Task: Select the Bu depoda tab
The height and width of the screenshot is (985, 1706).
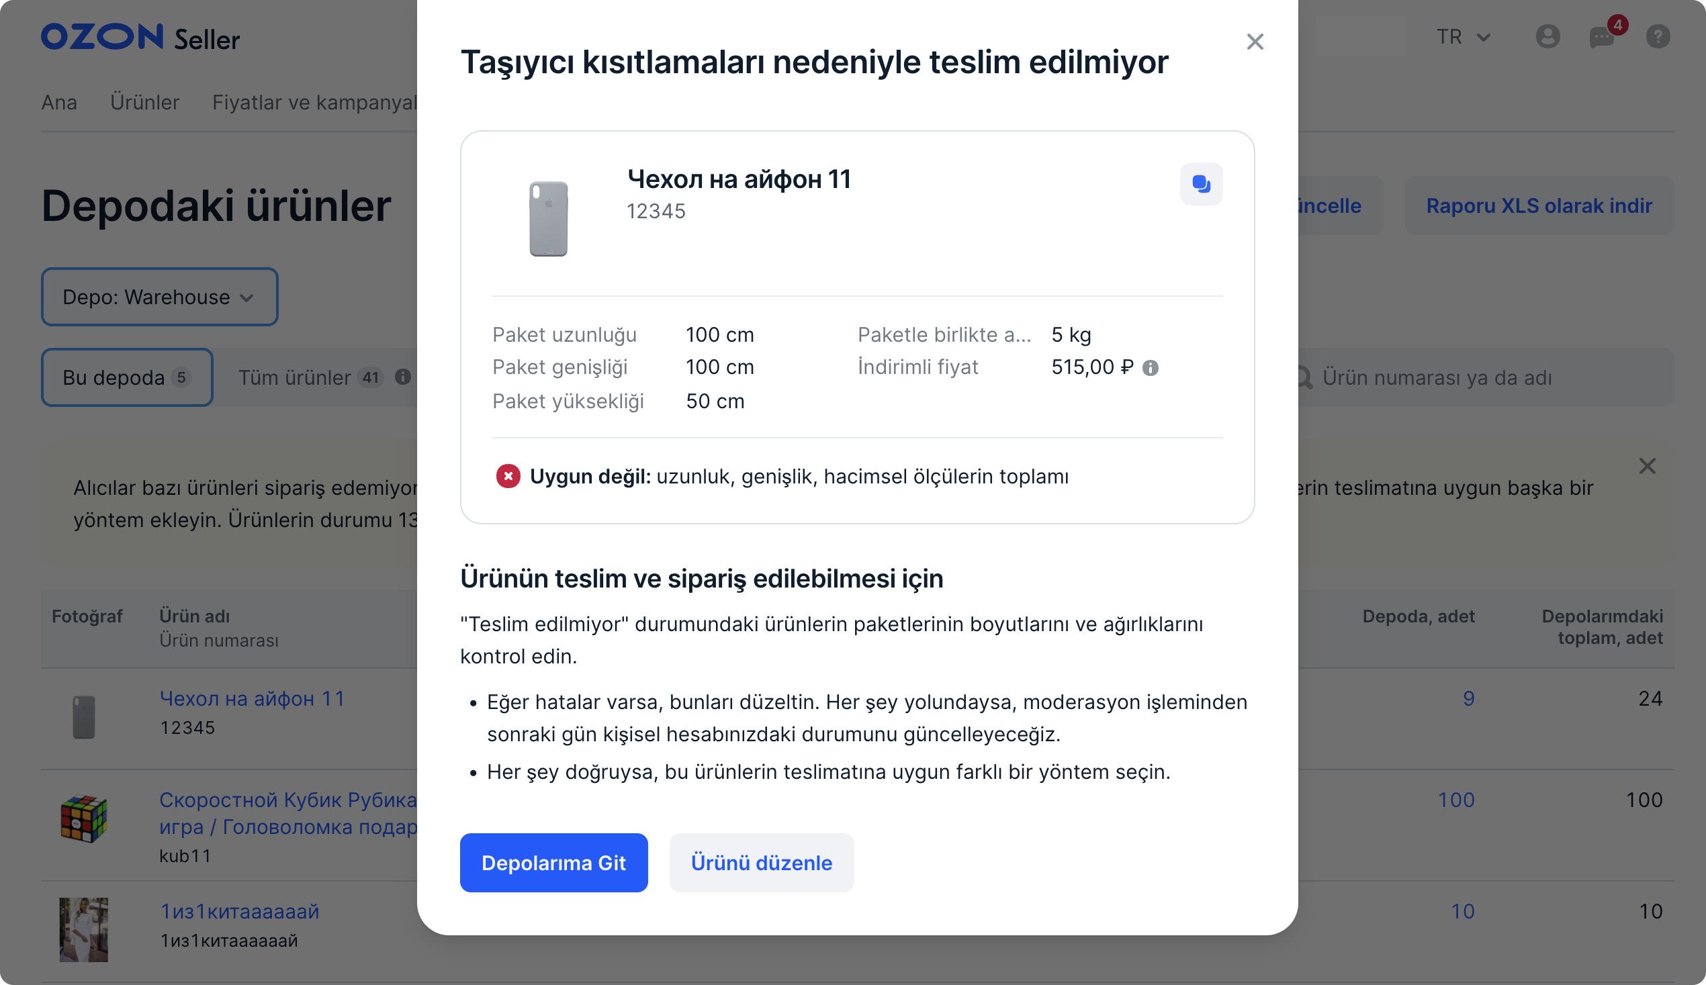Action: coord(127,377)
